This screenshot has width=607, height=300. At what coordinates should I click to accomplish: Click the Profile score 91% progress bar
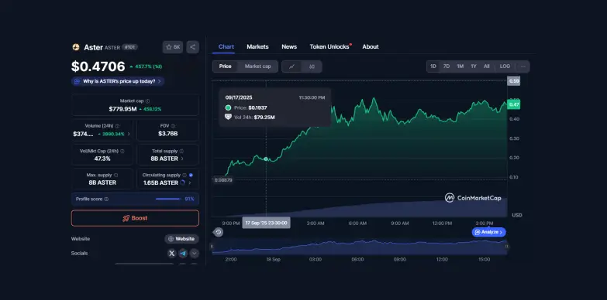coord(168,199)
